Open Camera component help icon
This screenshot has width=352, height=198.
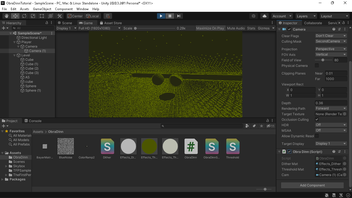(x=334, y=29)
